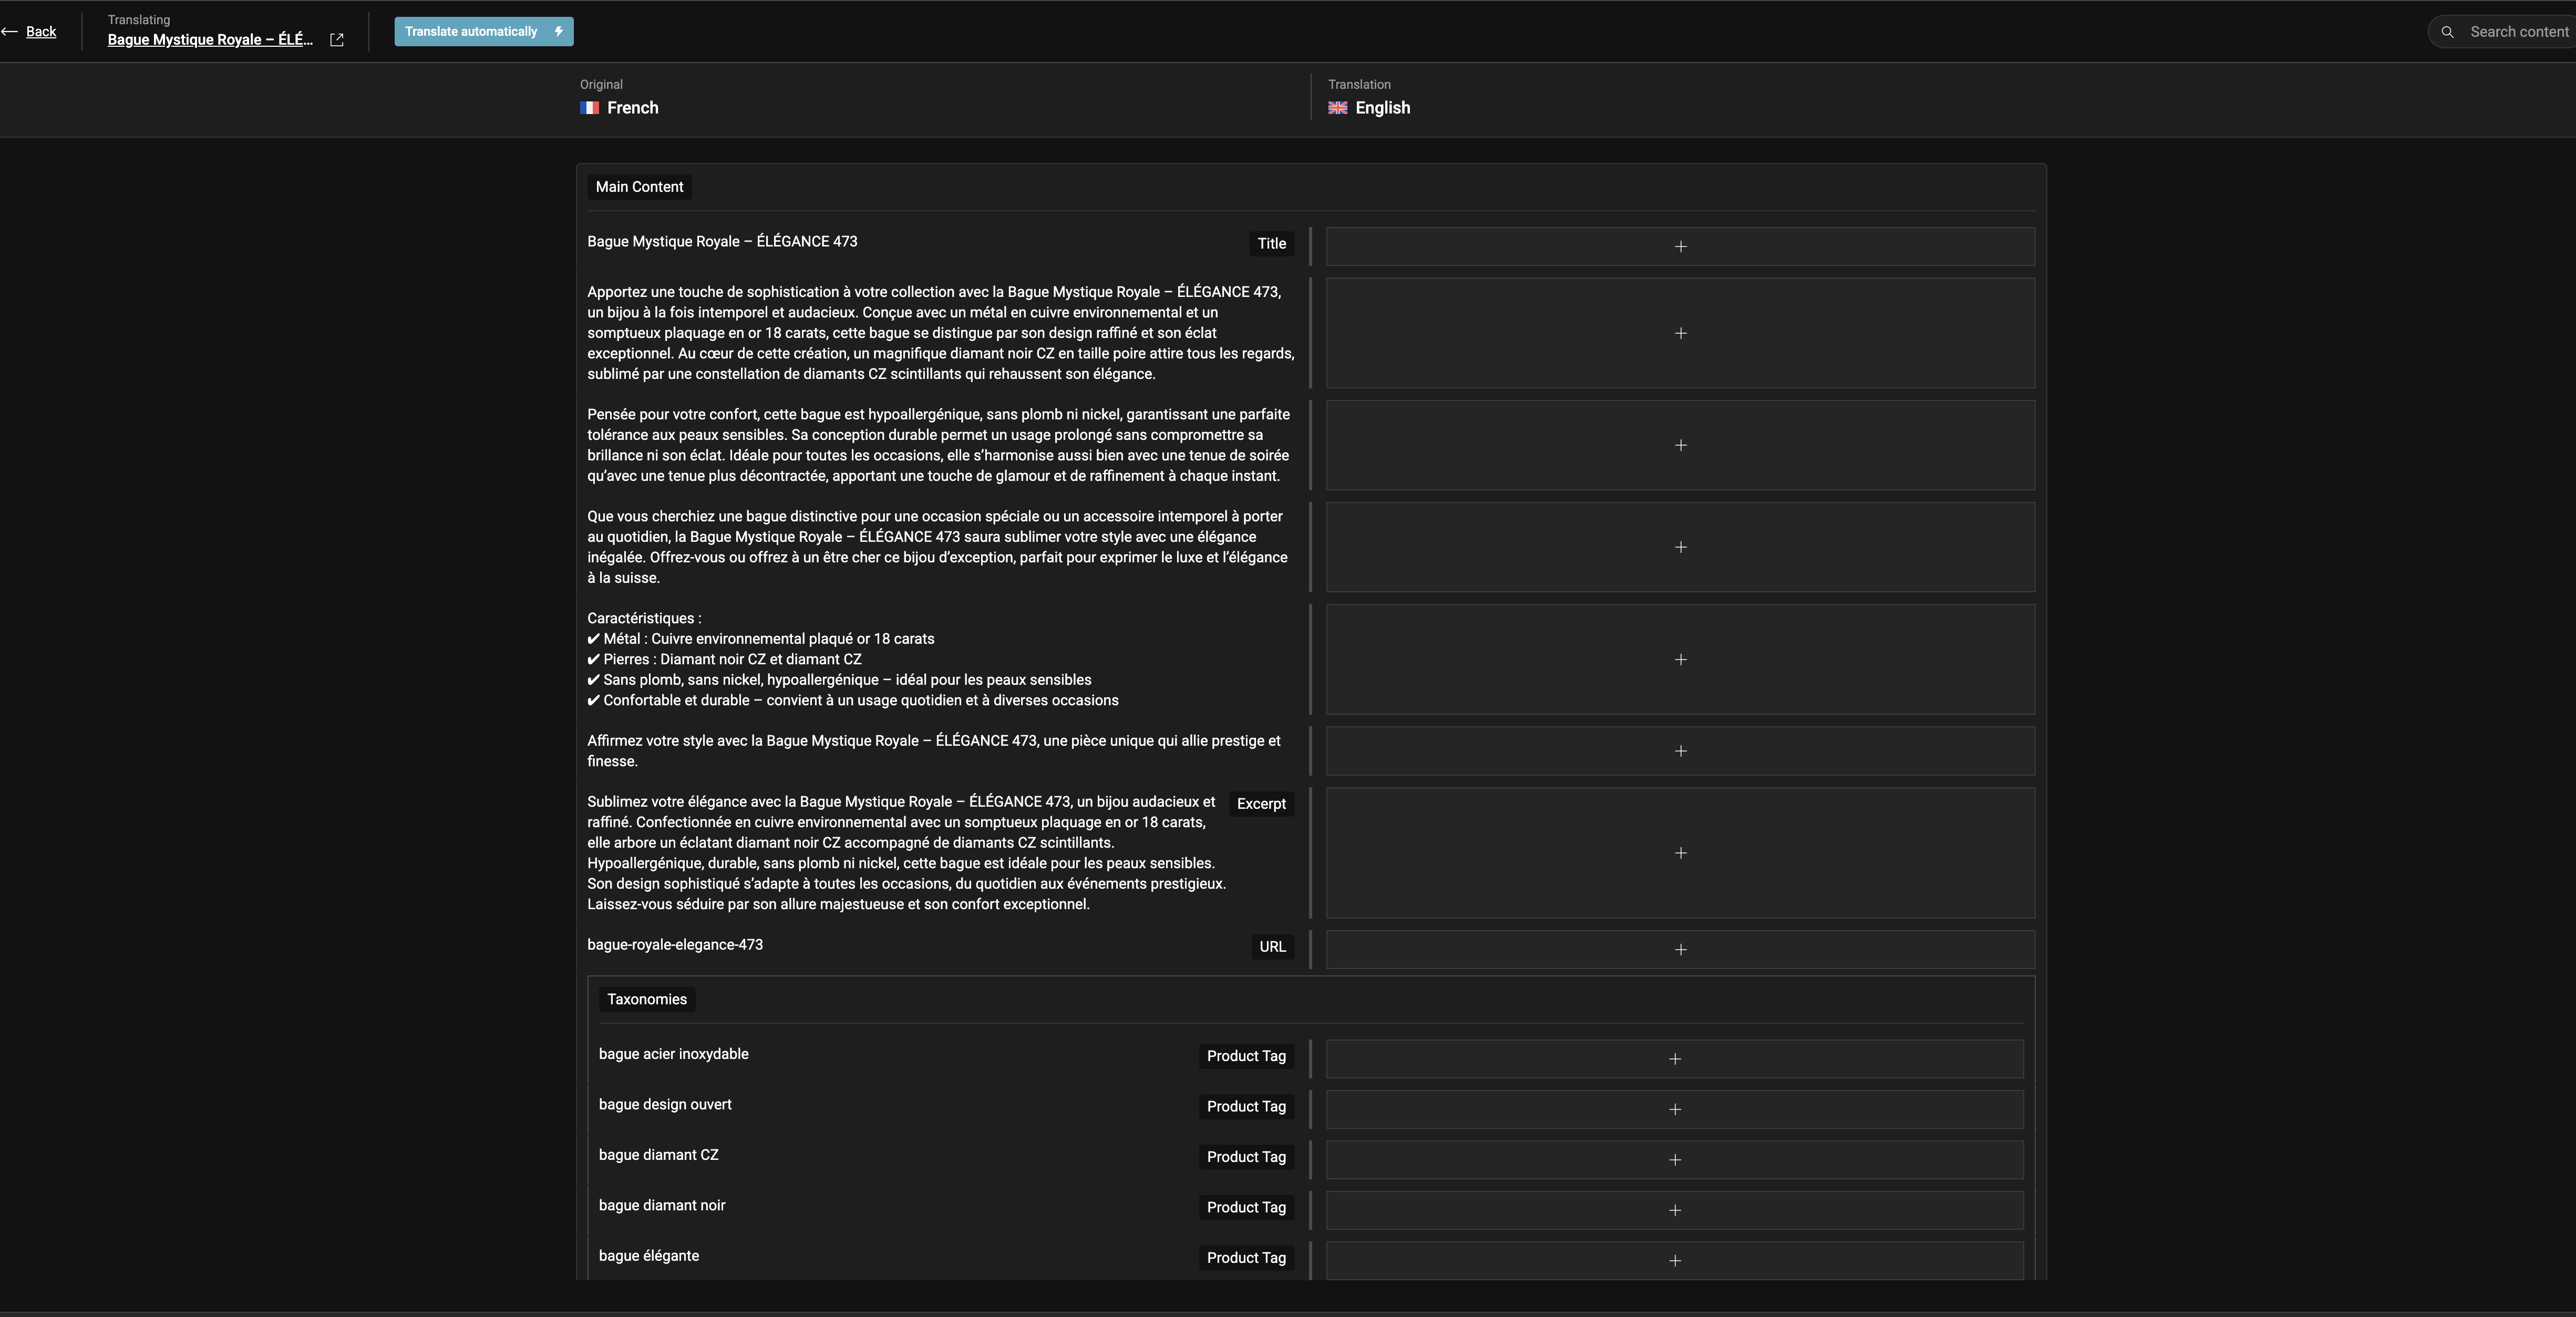Click 'Métal : Cuivre environnemental plaqué or' line

(x=761, y=639)
